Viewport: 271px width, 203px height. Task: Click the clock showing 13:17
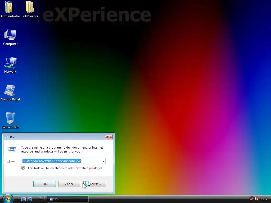(x=264, y=199)
